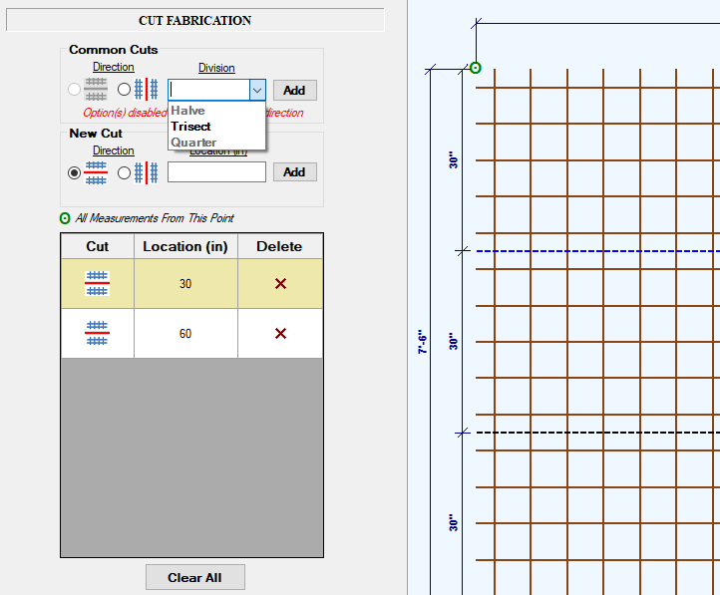Viewport: 720px width, 595px height.
Task: Click the New Cut location input field
Action: [x=216, y=172]
